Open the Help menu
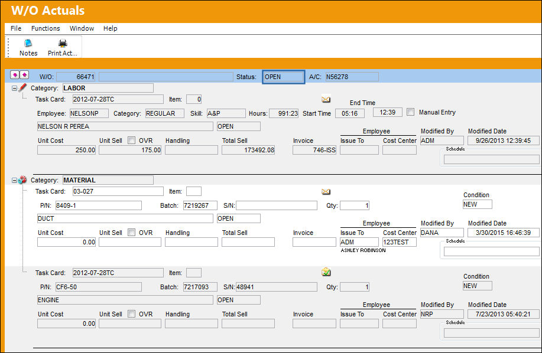542x353 pixels. pos(111,28)
